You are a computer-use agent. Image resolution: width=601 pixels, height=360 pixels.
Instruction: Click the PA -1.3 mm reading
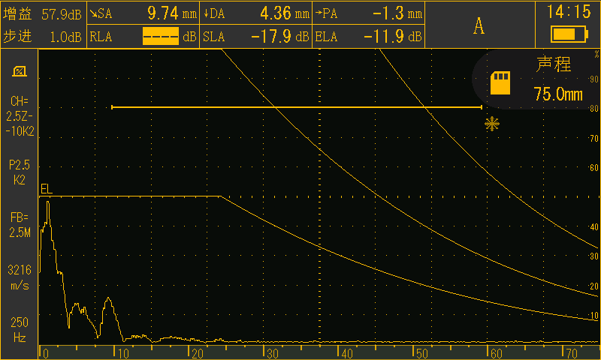tap(369, 13)
